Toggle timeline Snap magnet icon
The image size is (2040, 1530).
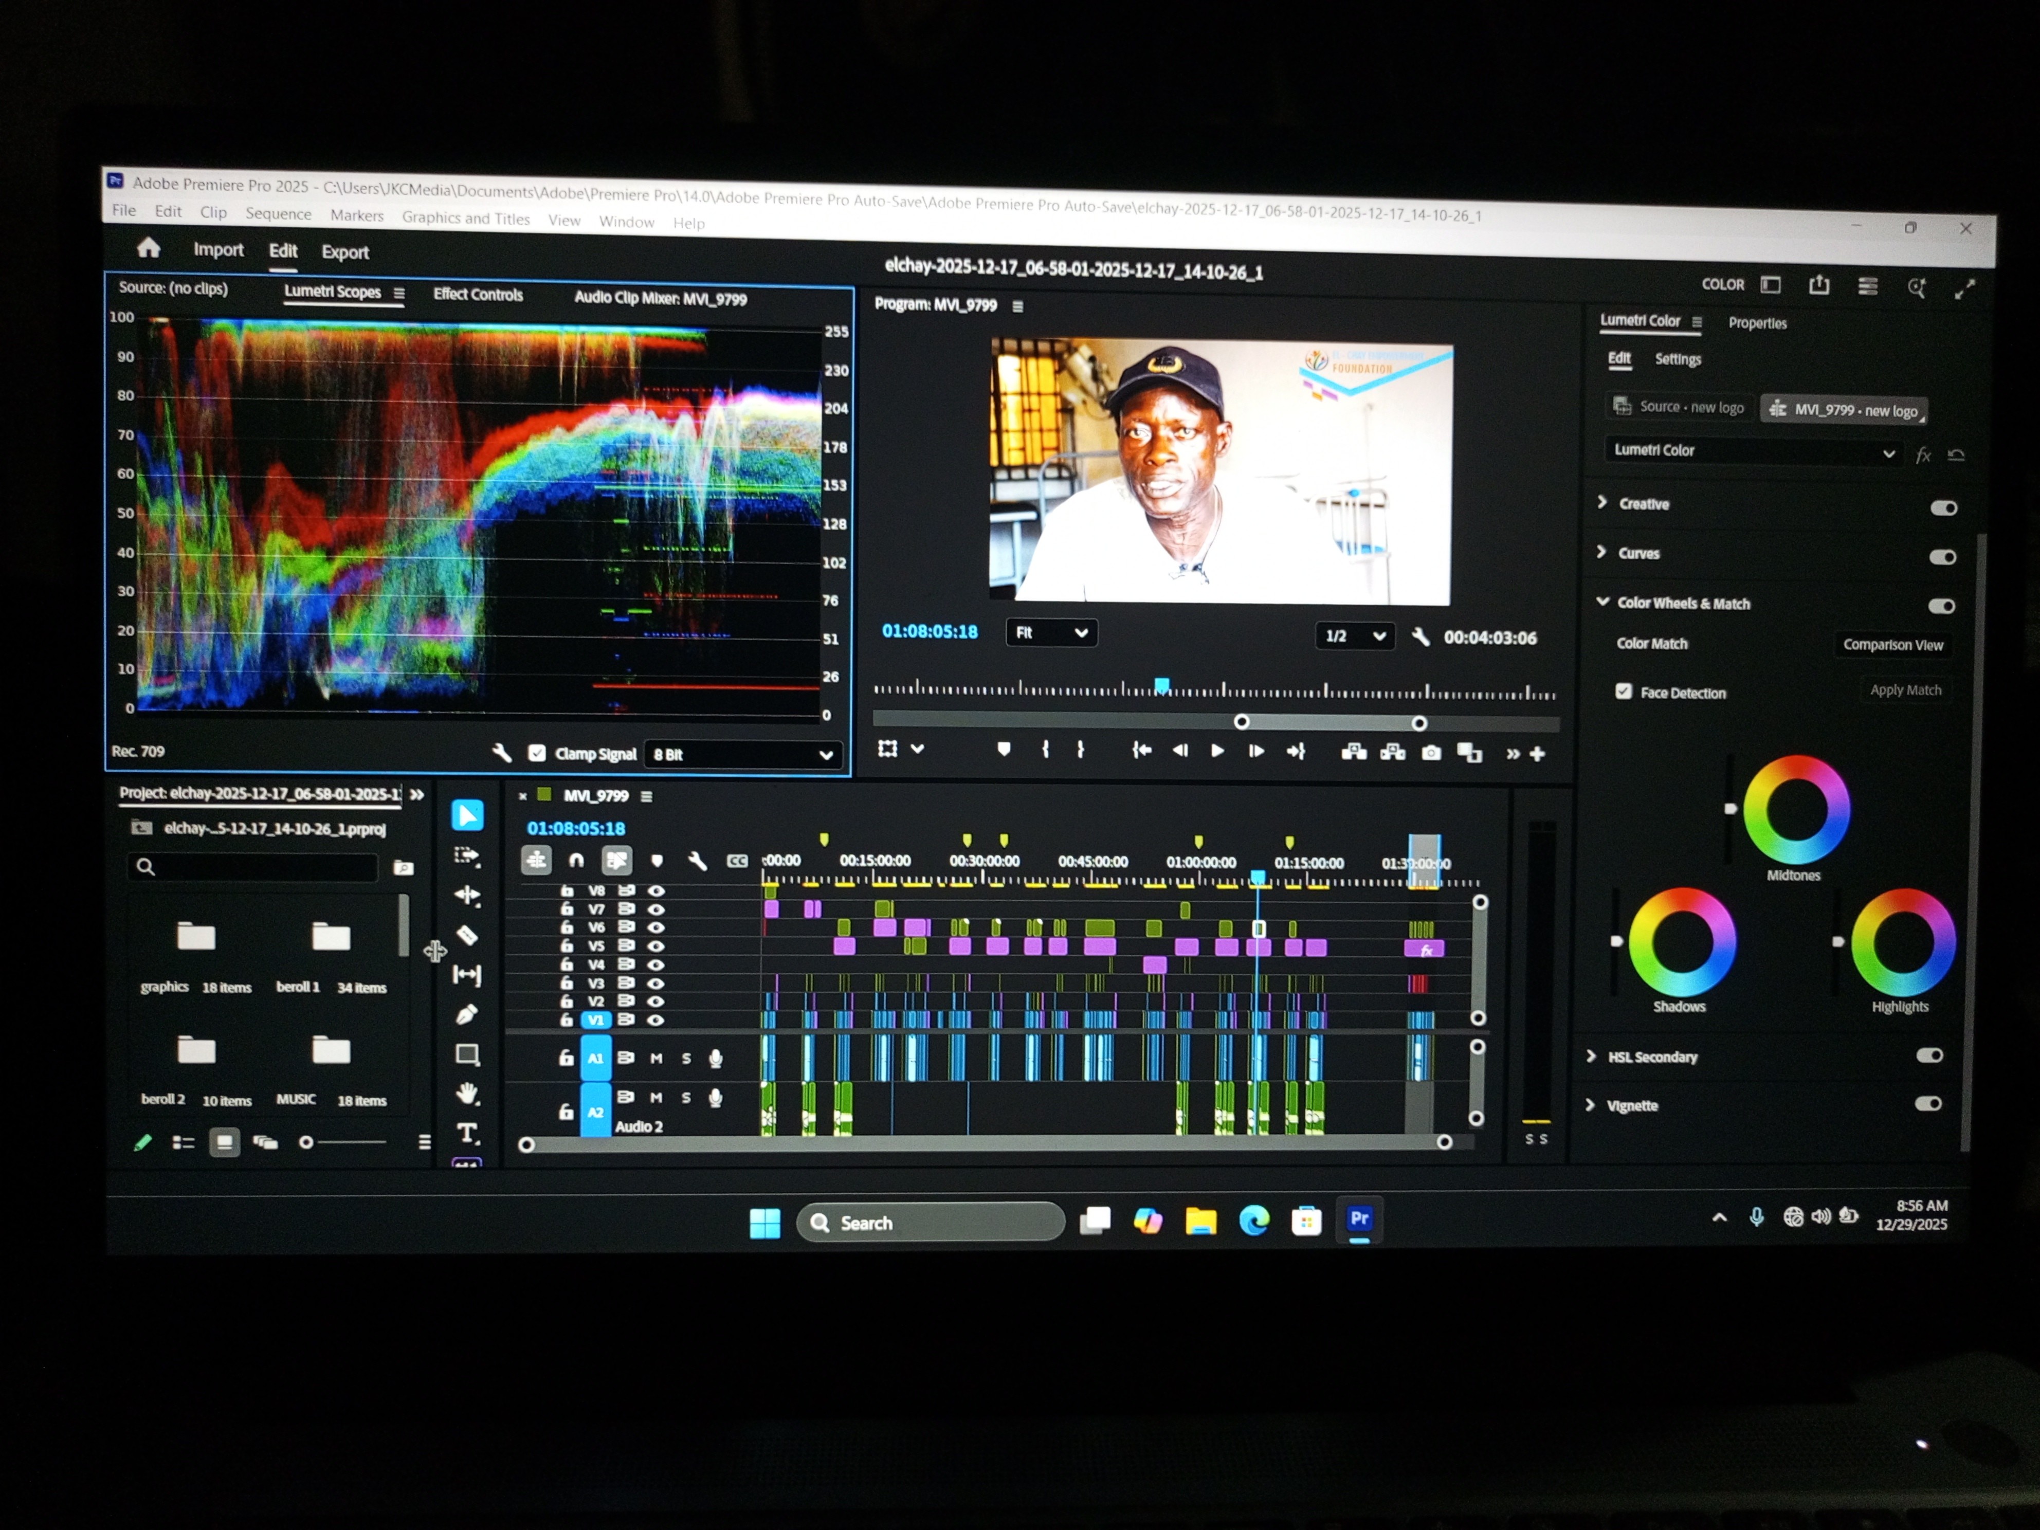[x=576, y=861]
